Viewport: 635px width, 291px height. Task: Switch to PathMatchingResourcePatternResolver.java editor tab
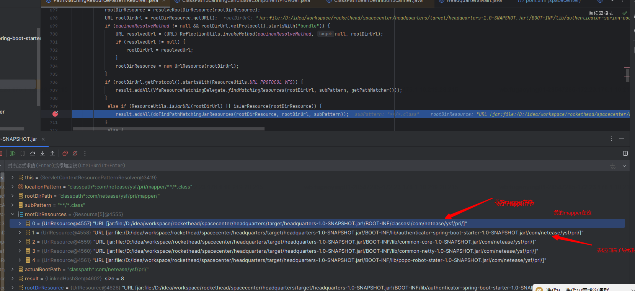[105, 1]
